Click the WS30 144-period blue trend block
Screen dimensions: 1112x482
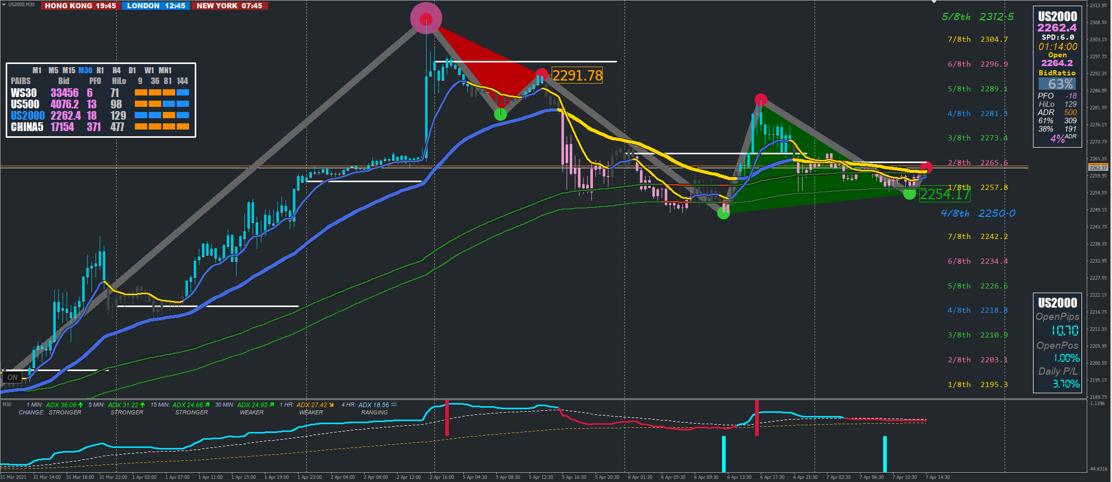[x=183, y=92]
